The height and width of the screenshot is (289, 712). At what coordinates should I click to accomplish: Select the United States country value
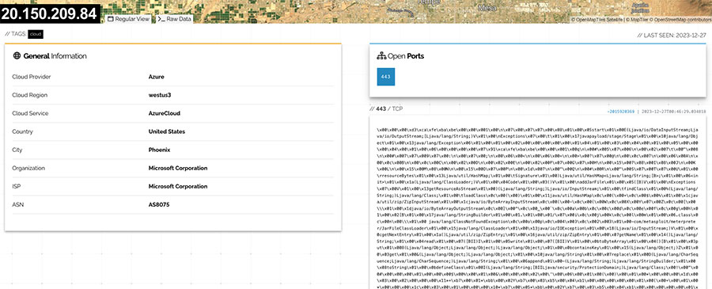[167, 131]
